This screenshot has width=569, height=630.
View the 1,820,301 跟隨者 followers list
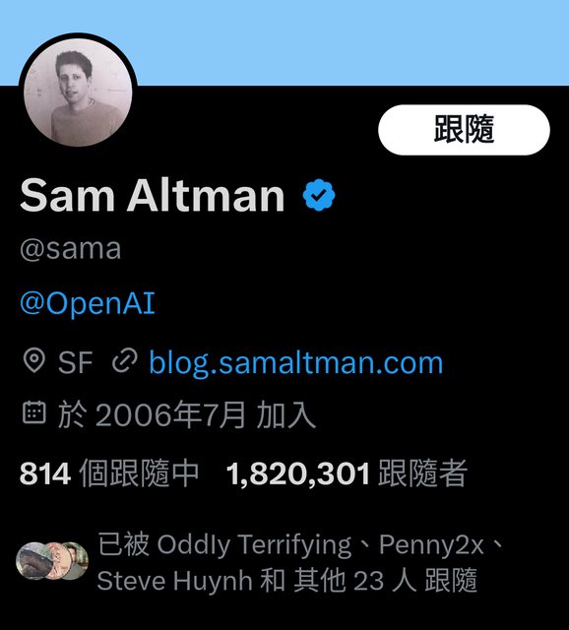tap(347, 472)
